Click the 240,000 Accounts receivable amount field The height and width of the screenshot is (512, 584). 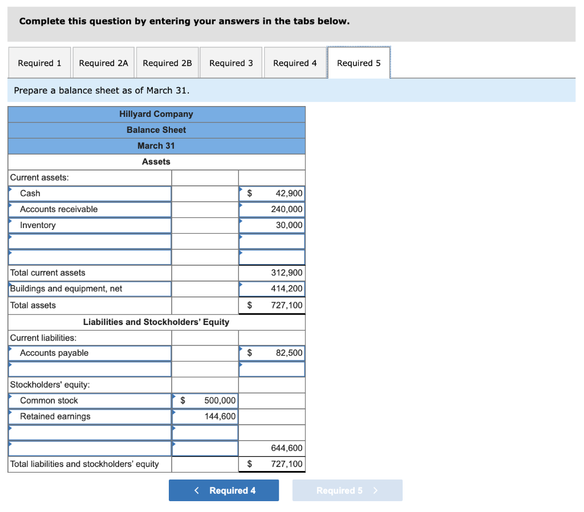[278, 209]
